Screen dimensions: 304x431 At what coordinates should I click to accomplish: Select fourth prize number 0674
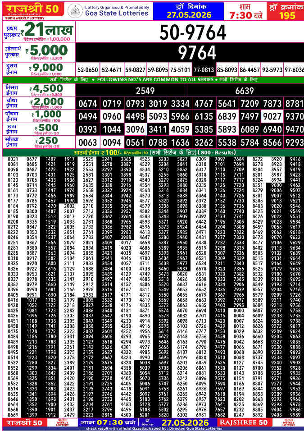[88, 104]
